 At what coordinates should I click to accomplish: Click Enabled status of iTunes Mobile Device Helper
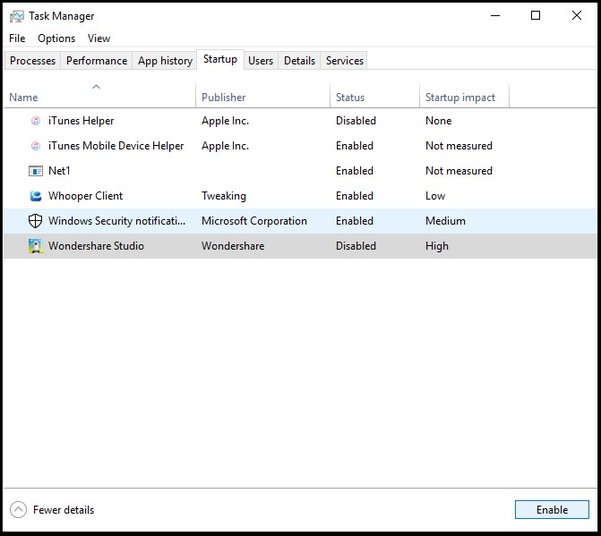355,146
